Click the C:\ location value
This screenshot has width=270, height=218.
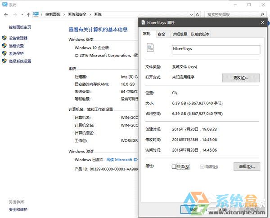tap(175, 93)
